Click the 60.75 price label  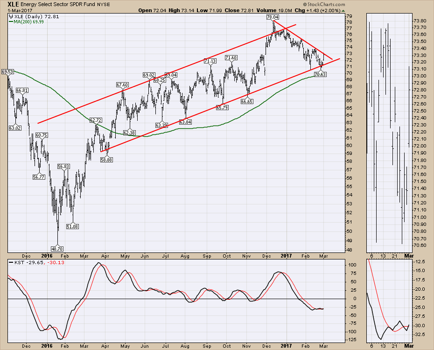42,135
